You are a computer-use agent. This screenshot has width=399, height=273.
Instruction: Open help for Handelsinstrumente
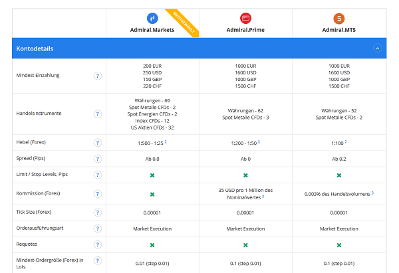(98, 114)
